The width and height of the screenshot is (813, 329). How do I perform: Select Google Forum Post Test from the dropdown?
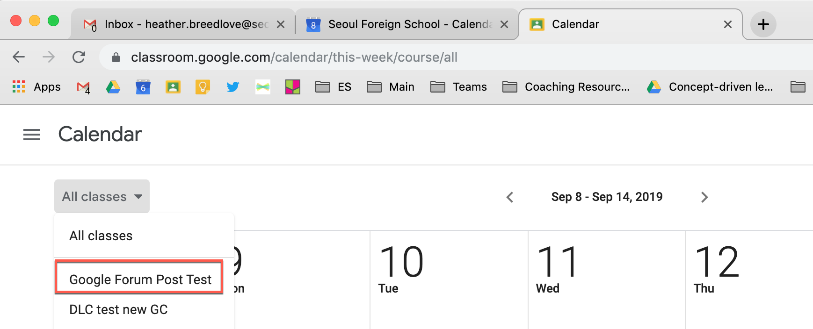click(x=139, y=279)
